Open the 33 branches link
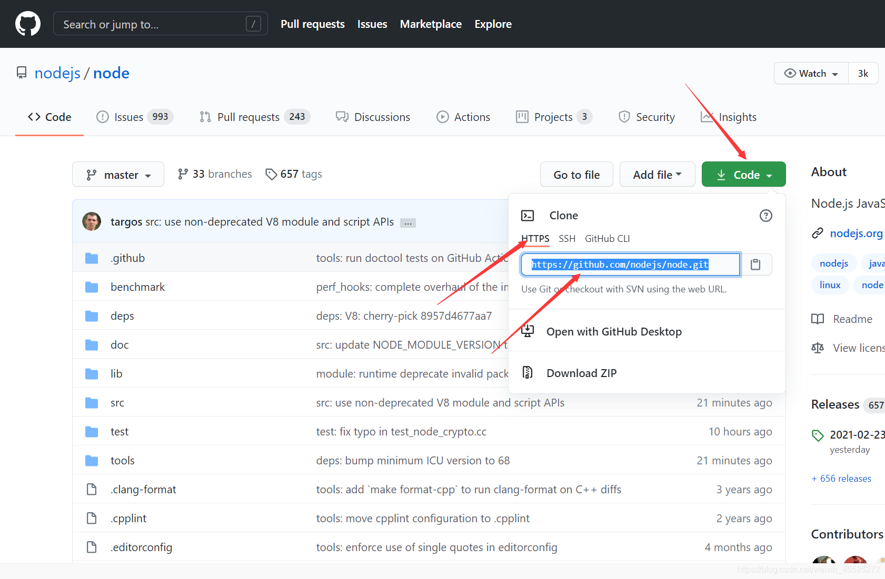Screen dimensions: 885x579 coord(215,174)
